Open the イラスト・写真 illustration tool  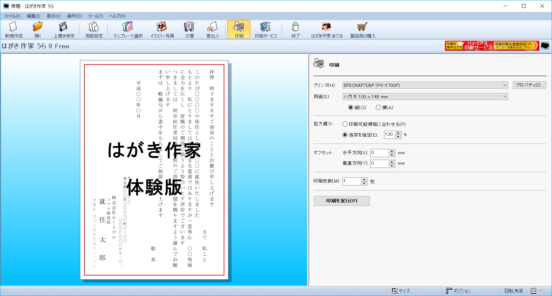click(162, 27)
